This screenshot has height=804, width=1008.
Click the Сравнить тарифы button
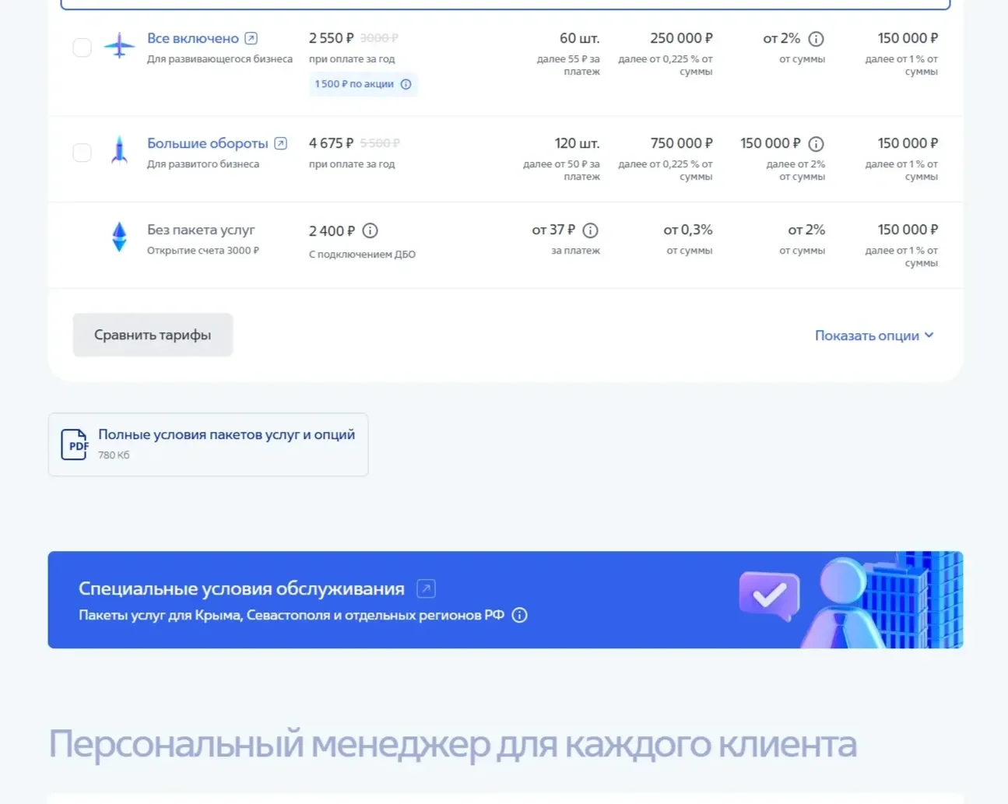tap(153, 335)
